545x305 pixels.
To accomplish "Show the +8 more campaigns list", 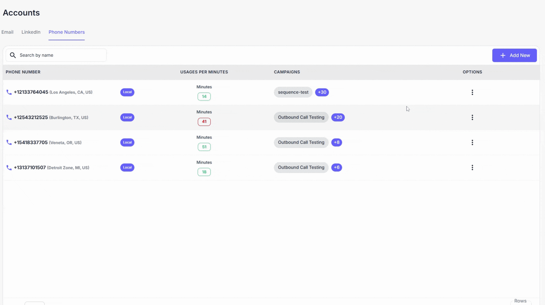I will point(337,142).
